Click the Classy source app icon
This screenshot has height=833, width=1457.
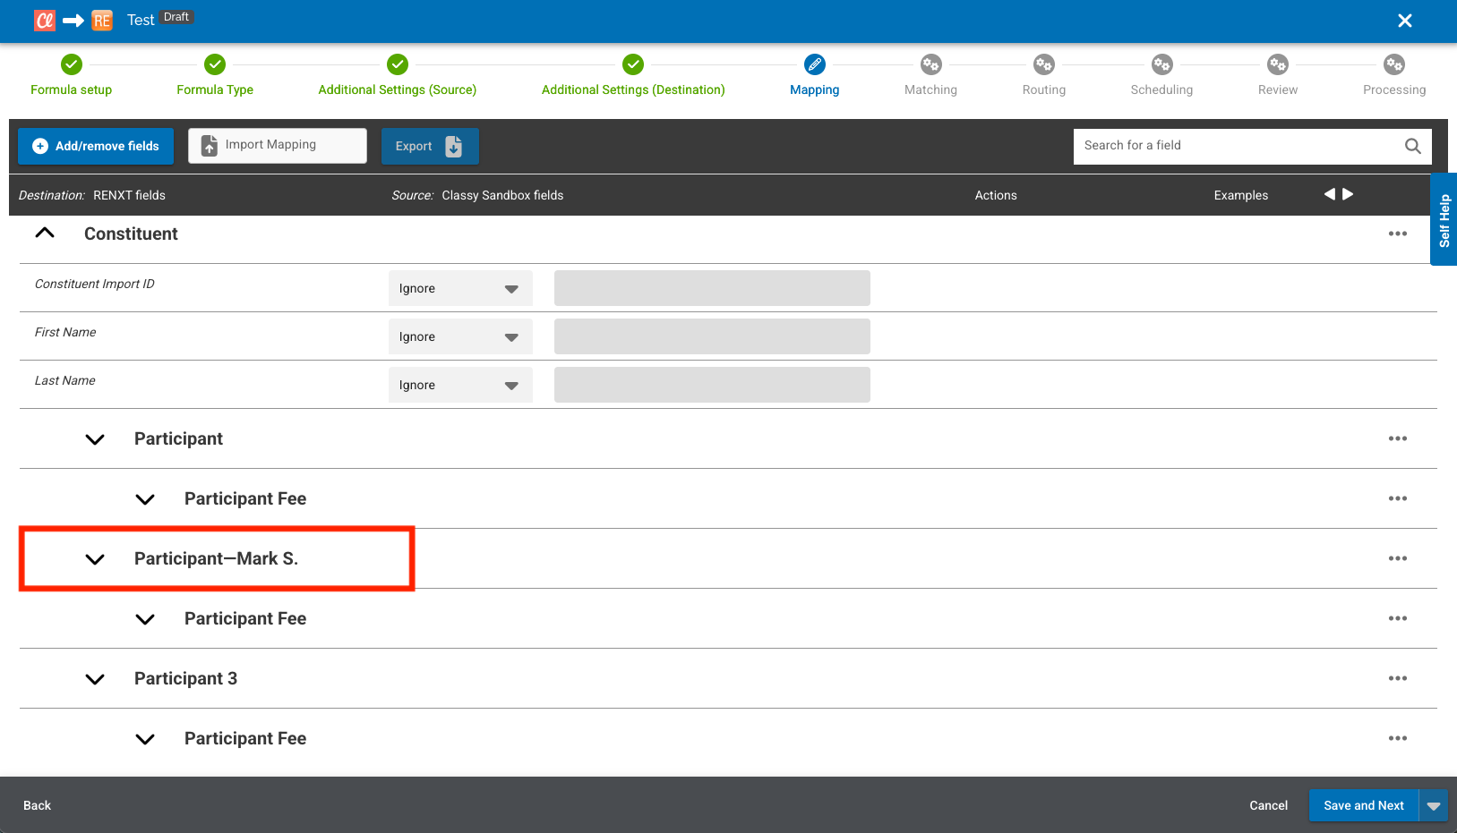coord(45,20)
